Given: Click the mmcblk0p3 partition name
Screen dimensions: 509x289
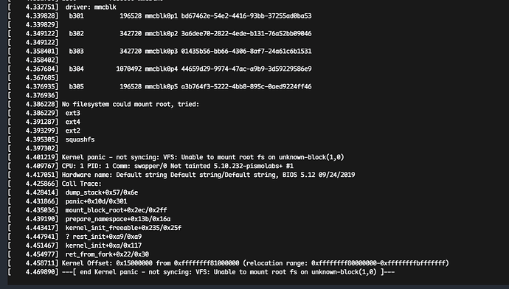Looking at the screenshot, I should point(162,52).
